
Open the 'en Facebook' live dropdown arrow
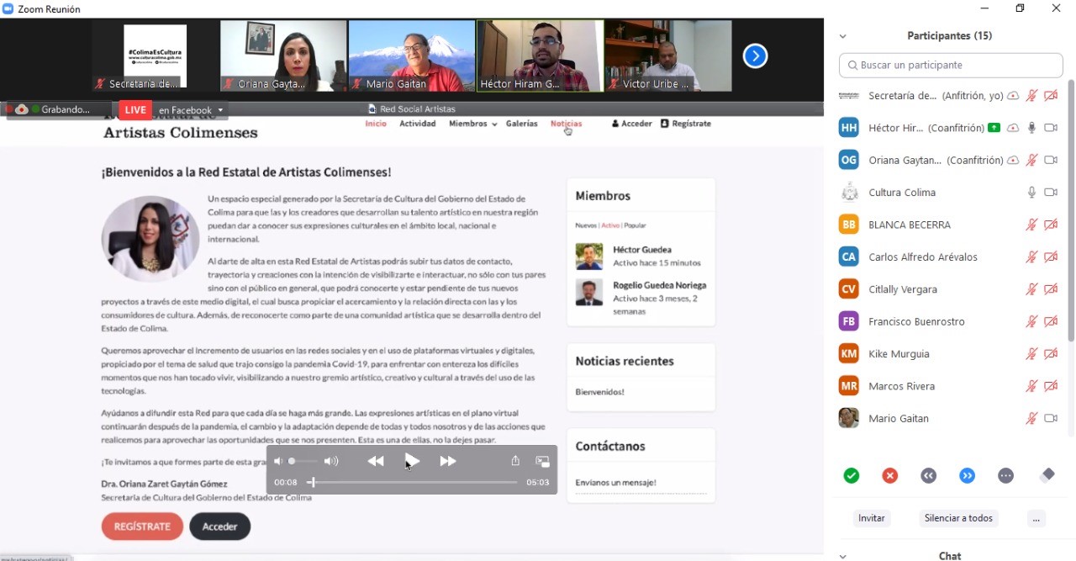pyautogui.click(x=220, y=110)
